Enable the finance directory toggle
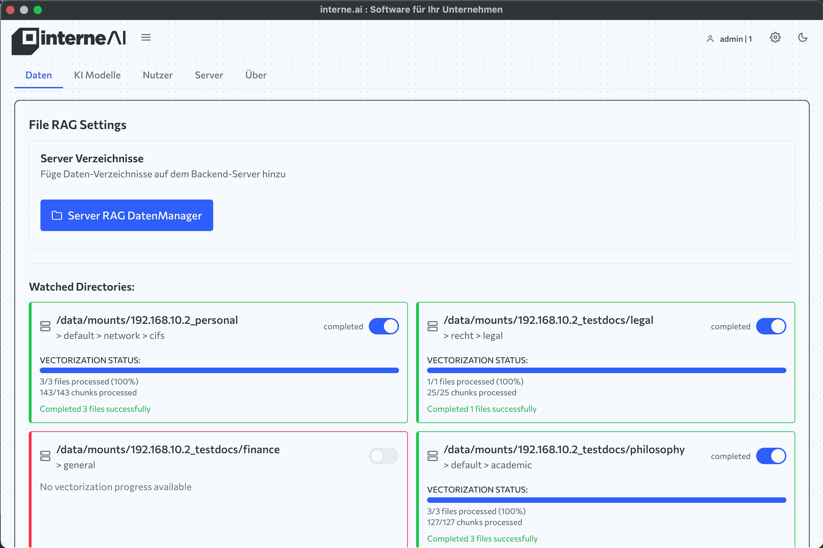Screen dimensions: 823x548 384,456
